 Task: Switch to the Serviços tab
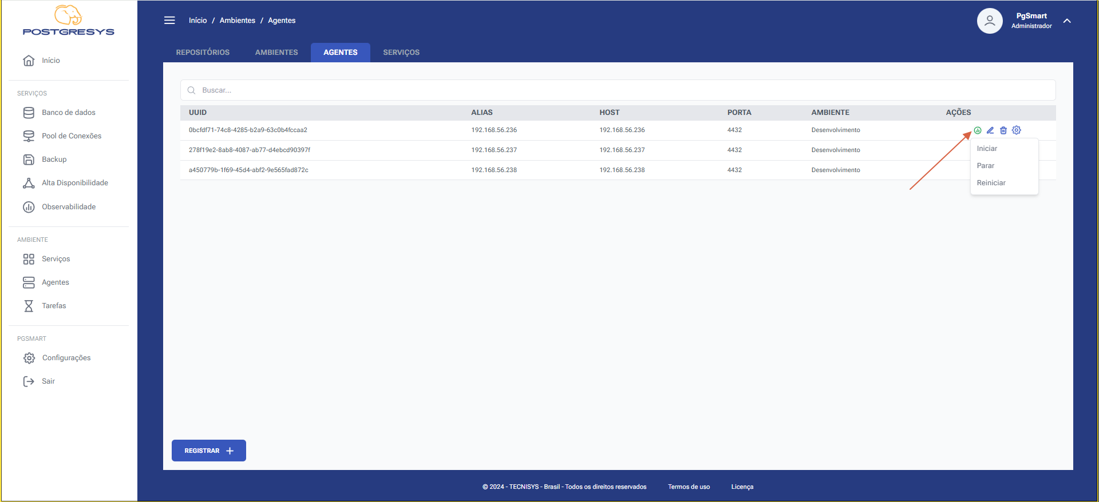401,52
